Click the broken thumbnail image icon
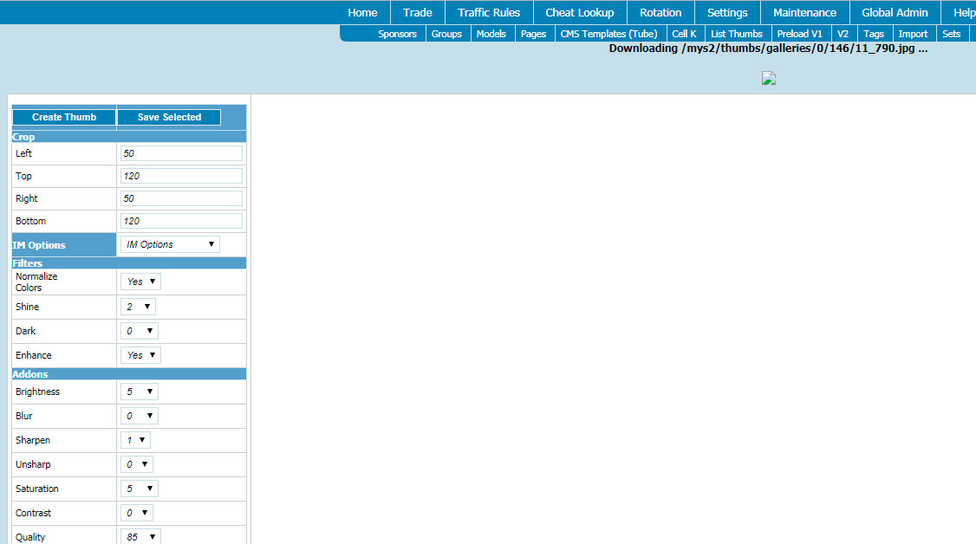This screenshot has height=544, width=976. tap(769, 78)
